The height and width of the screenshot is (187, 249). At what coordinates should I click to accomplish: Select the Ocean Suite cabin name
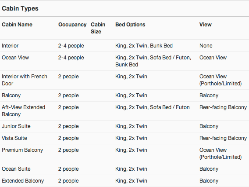pos(16,169)
